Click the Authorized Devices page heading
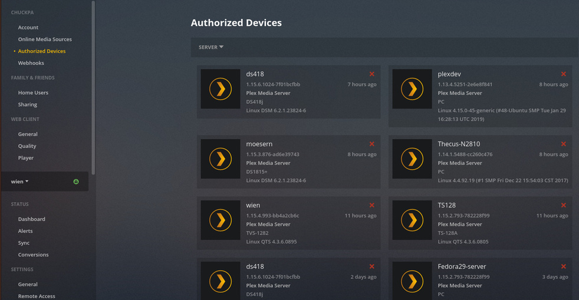Screen dimensions: 579x300 236,23
